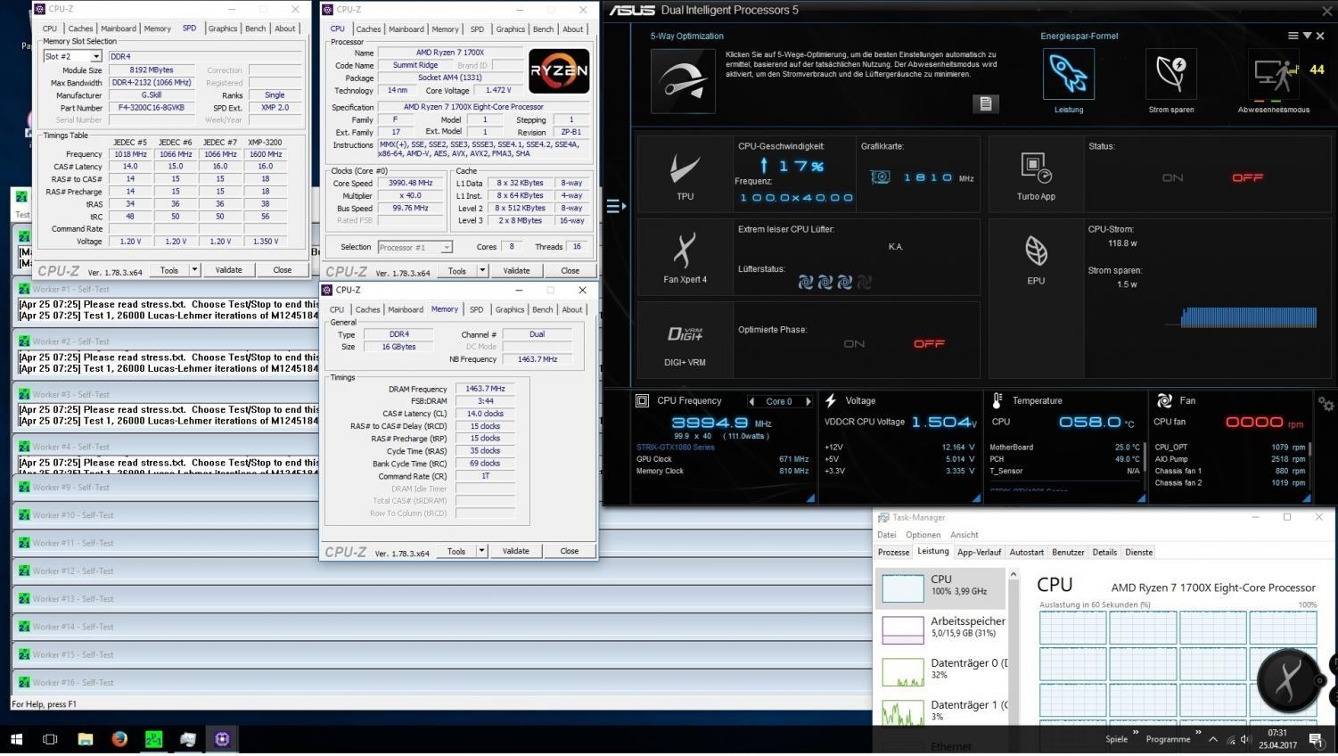Click Validate in Memory CPU-Z window
Viewport: 1338px width, 756px height.
click(x=515, y=551)
